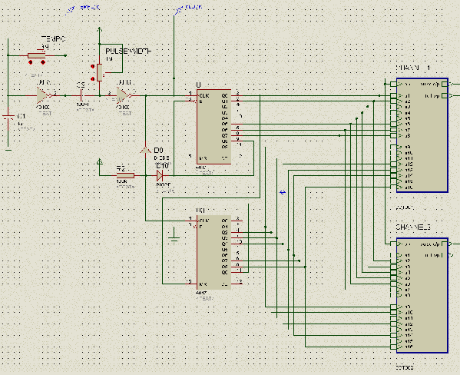Screen dimensions: 460x375
Task: Click Q0 output label atop upper 4017
Action: click(x=225, y=96)
